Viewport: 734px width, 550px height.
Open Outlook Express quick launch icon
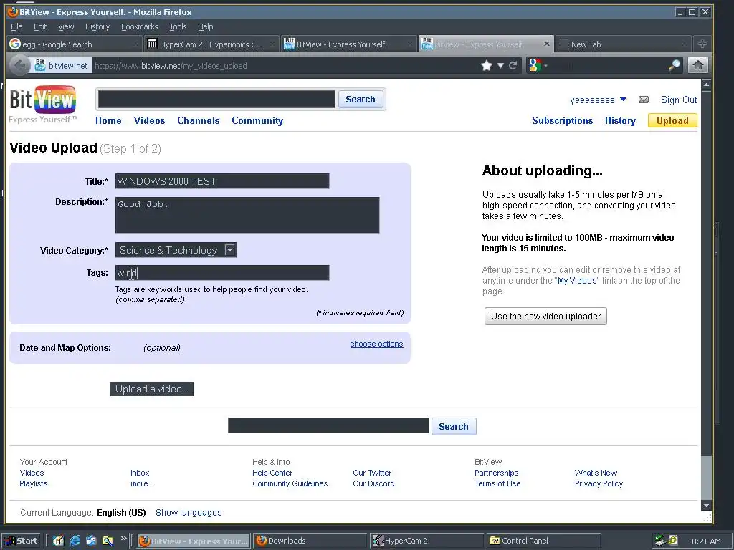91,541
